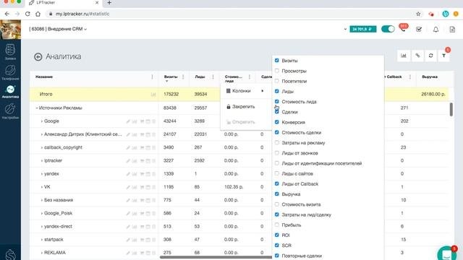The image size is (463, 260).
Task: Select Открепить in the column menu
Action: tap(246, 122)
